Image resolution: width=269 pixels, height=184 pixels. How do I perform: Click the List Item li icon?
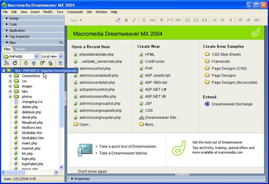pos(230,20)
